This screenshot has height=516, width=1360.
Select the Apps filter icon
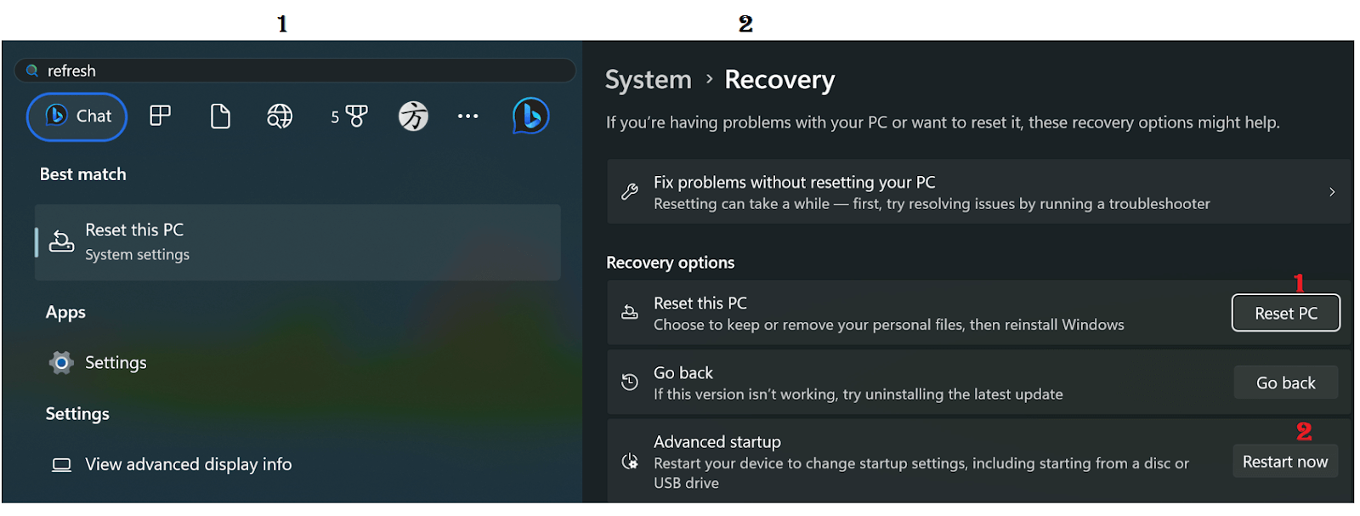(160, 116)
